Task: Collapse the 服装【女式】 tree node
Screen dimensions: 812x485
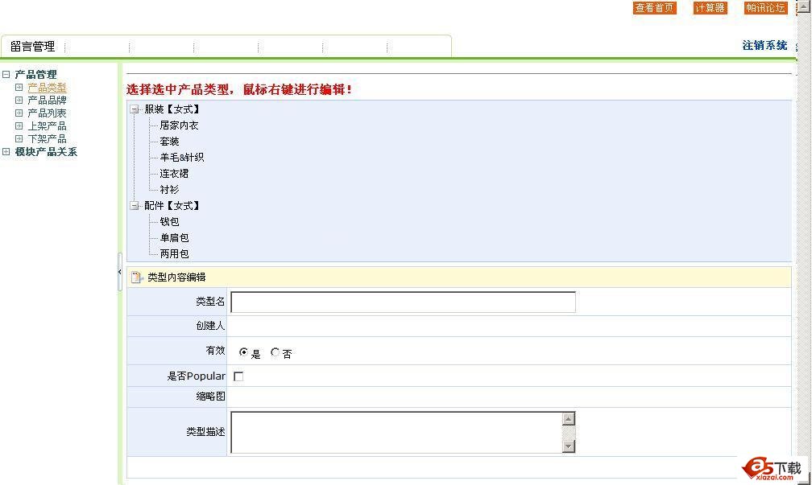Action: tap(134, 109)
